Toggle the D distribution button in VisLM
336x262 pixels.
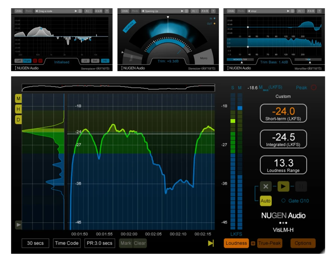18,120
